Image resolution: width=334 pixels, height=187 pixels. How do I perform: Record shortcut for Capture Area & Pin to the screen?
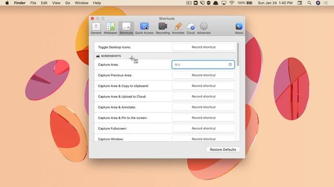pyautogui.click(x=203, y=118)
